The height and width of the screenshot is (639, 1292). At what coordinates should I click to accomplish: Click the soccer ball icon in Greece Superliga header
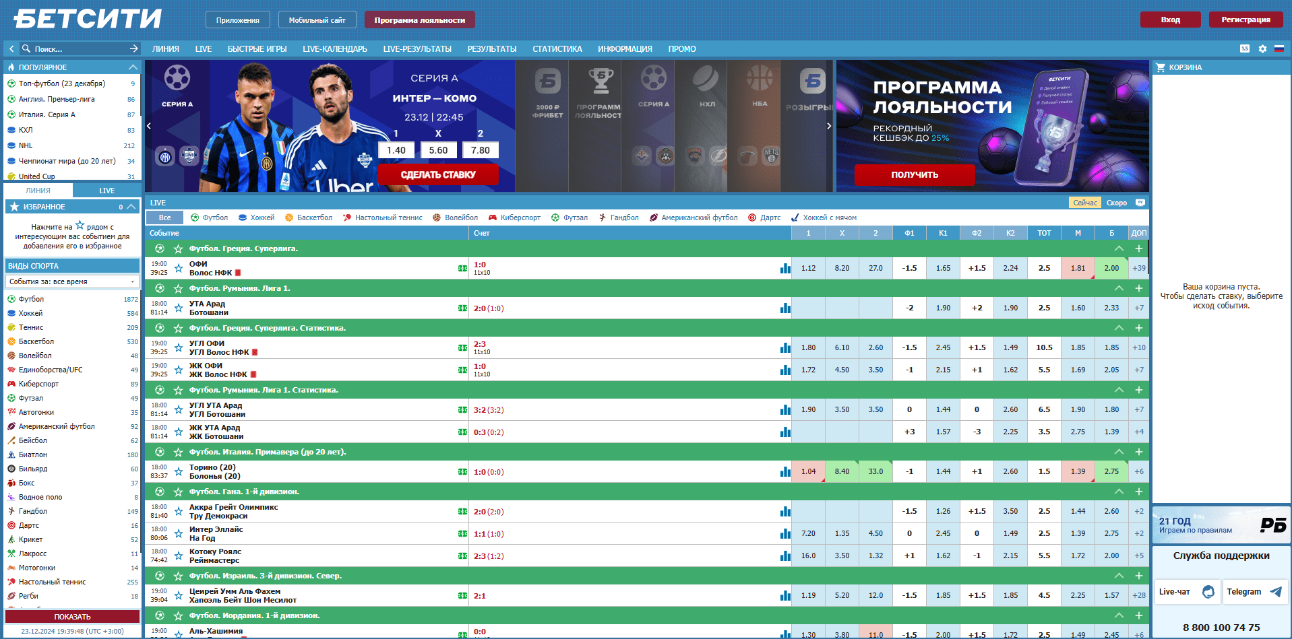[x=160, y=248]
